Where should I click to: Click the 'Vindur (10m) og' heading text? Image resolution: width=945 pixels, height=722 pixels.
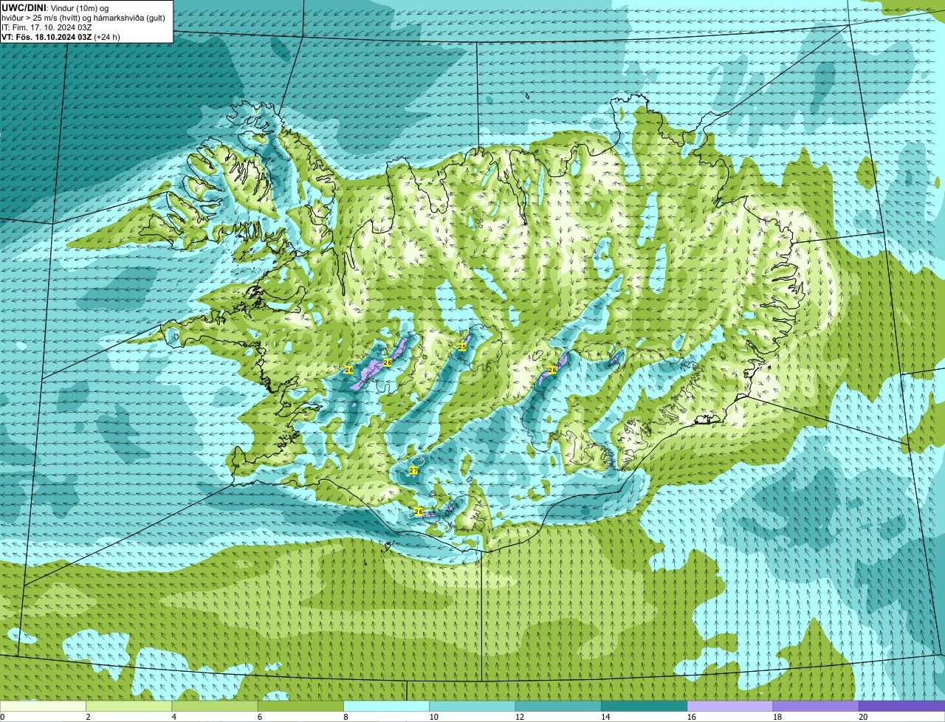coord(79,7)
